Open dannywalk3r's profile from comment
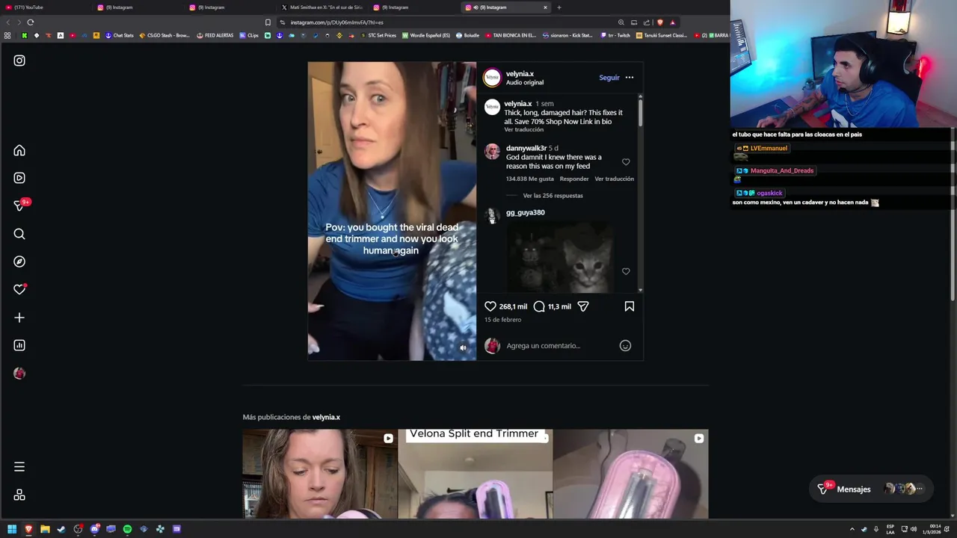 526,148
